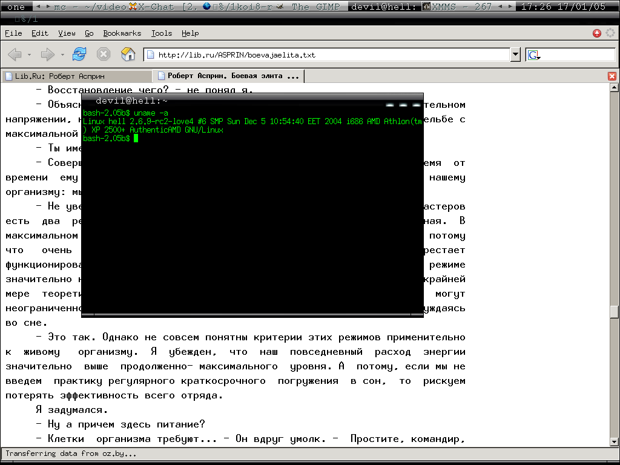Click the page icon on the Lib.Ru tab
The height and width of the screenshot is (465, 620).
coord(8,76)
